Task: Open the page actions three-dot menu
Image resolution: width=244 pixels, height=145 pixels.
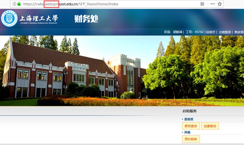Action: point(212,4)
